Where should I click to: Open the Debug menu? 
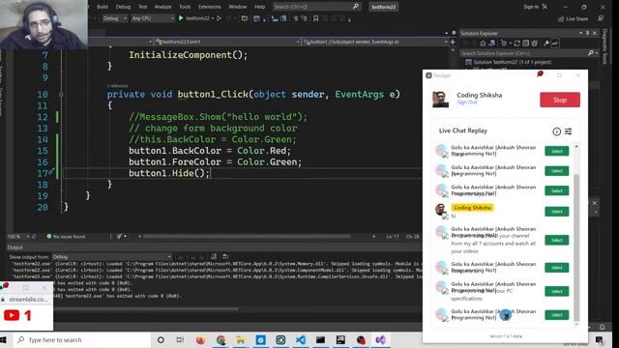tap(123, 7)
